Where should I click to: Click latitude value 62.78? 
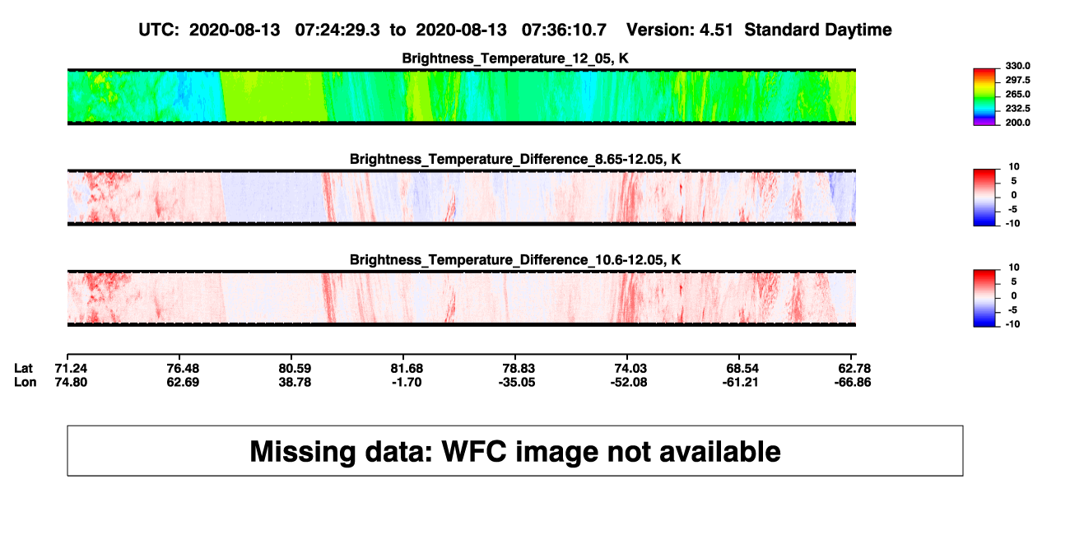click(x=855, y=368)
